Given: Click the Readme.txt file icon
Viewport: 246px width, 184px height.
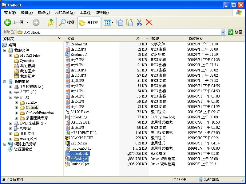Looking at the screenshot, I should click(67, 44).
